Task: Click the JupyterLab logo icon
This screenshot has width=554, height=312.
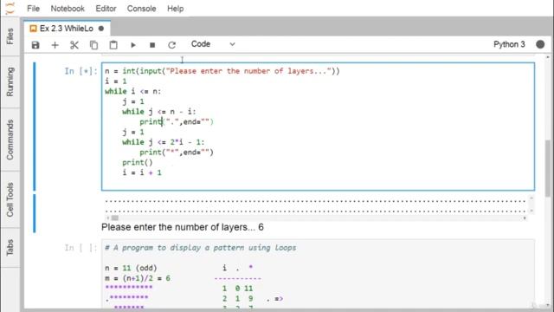Action: tap(10, 8)
